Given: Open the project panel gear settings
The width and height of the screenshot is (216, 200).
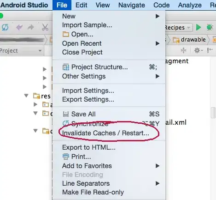Looking at the screenshot, I should tap(198, 50).
